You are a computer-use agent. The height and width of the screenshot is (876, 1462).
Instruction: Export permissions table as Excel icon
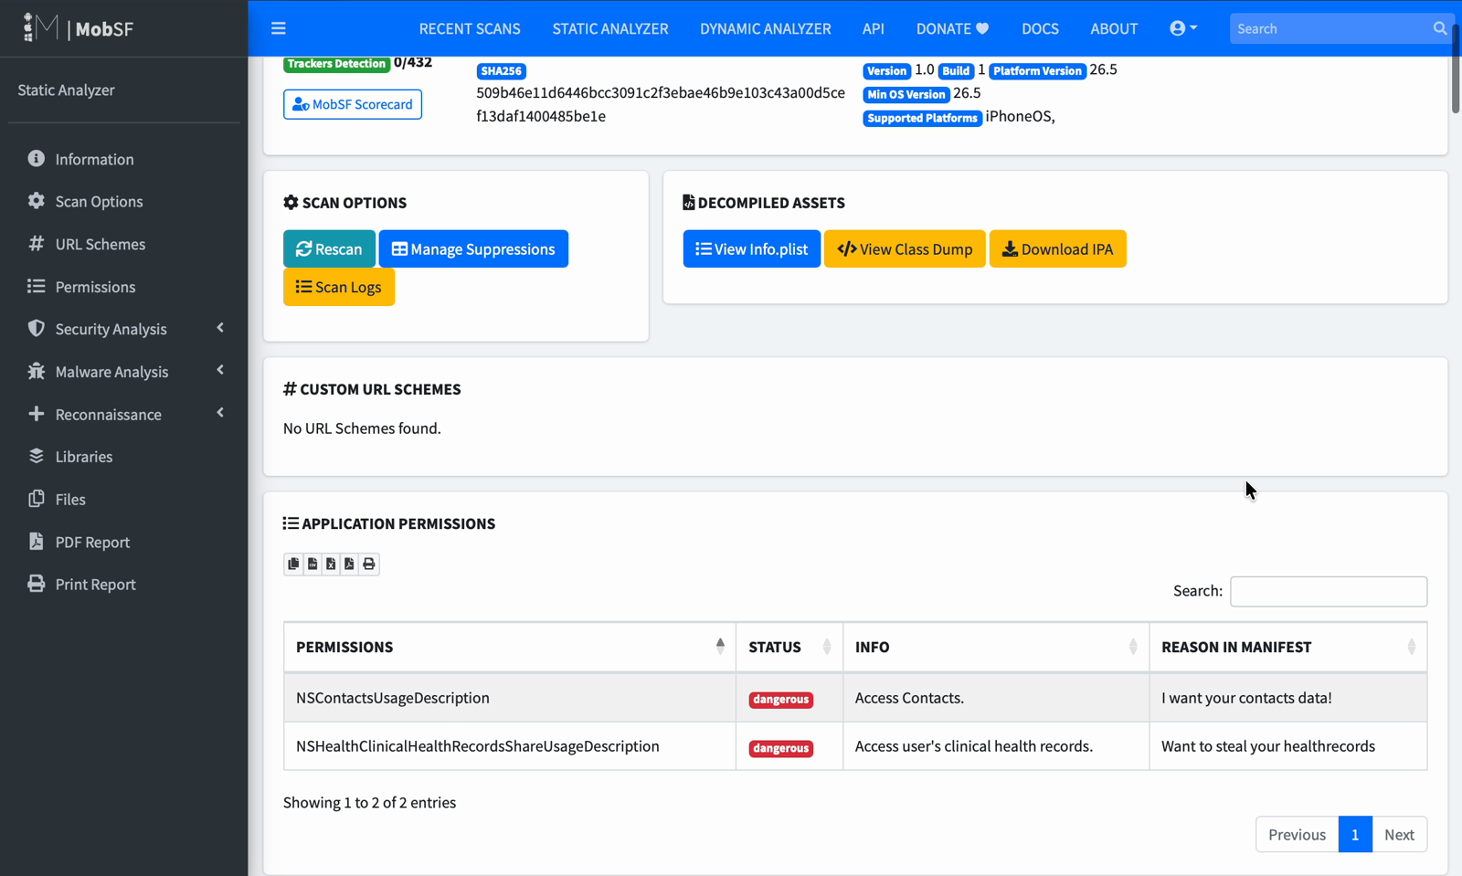[x=331, y=564]
